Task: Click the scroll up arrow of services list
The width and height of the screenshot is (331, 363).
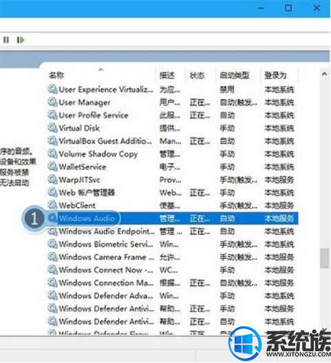Action: (x=324, y=74)
